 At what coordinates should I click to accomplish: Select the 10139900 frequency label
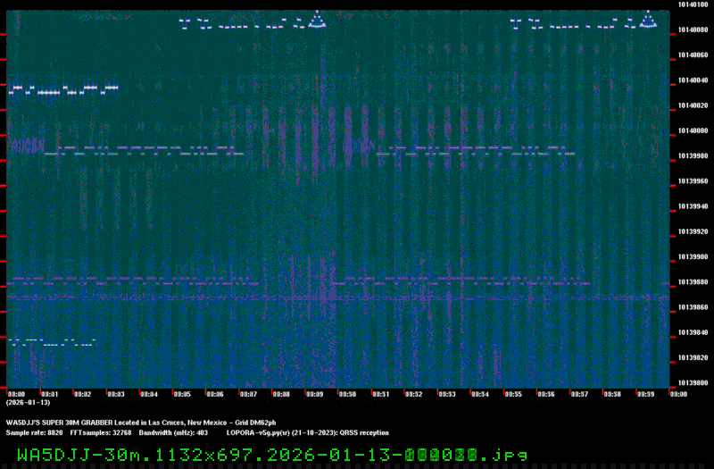tap(693, 257)
